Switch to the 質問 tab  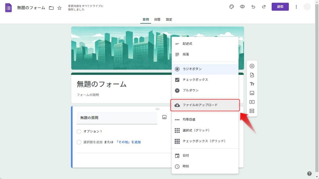pyautogui.click(x=146, y=20)
